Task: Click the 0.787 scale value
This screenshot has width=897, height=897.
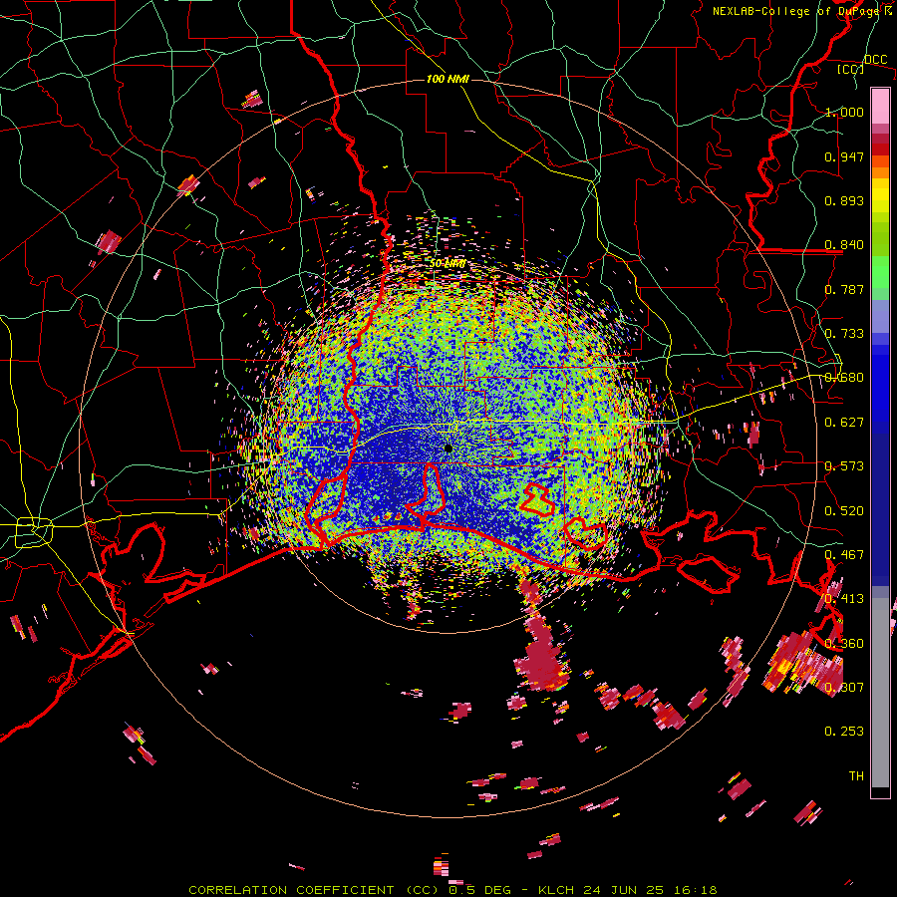Action: click(x=844, y=289)
